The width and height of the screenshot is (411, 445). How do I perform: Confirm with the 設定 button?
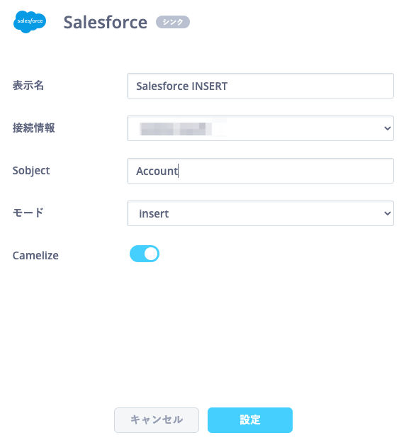point(249,420)
